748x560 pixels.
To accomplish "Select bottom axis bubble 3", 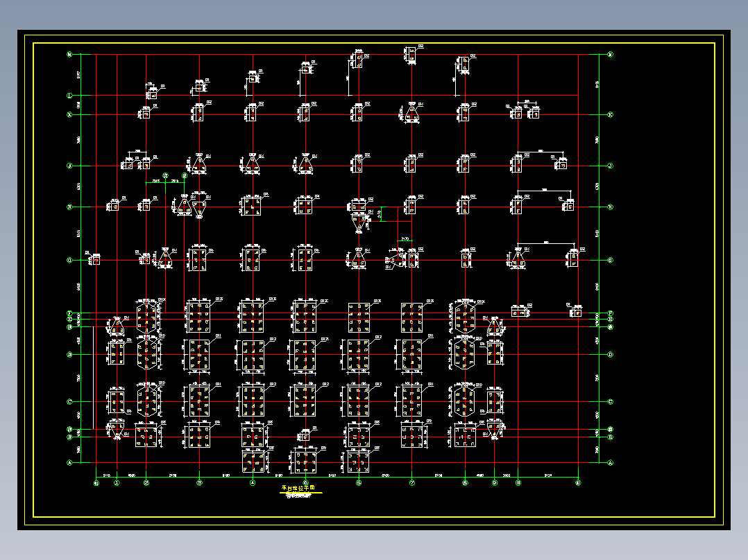I will 199,483.
